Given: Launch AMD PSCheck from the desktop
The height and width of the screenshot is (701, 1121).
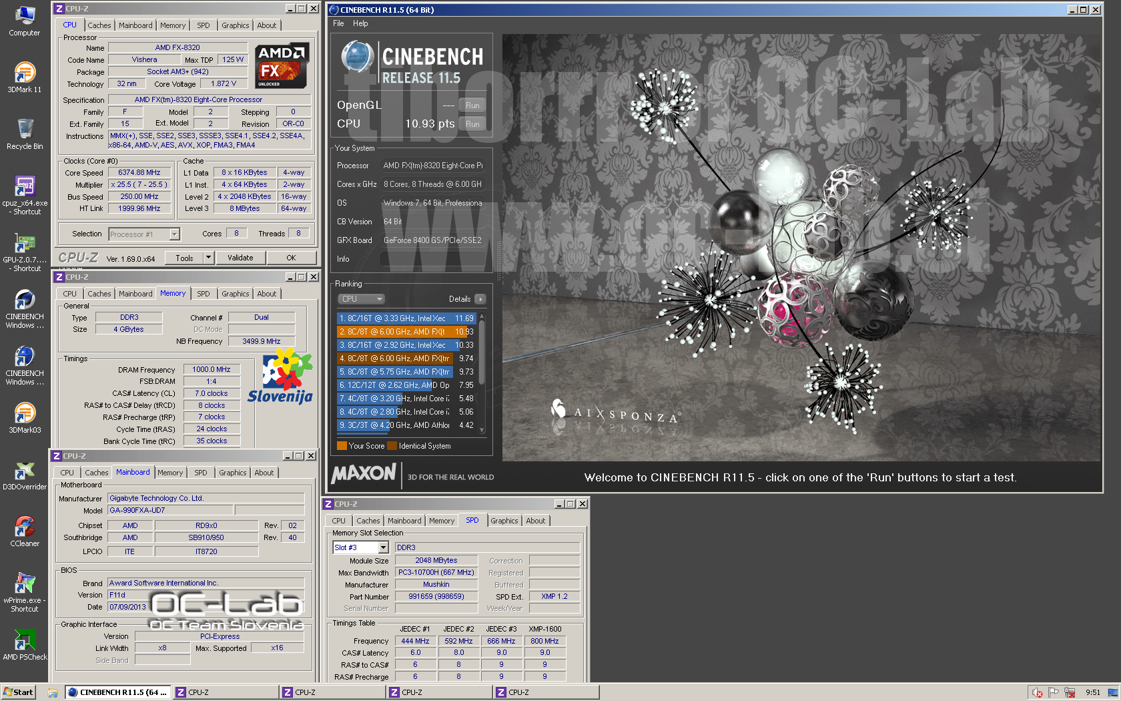Looking at the screenshot, I should tap(25, 641).
